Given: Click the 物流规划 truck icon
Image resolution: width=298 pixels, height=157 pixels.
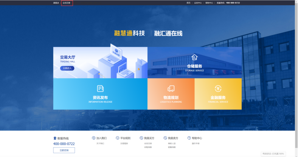Looking at the screenshot, I should (x=171, y=89).
